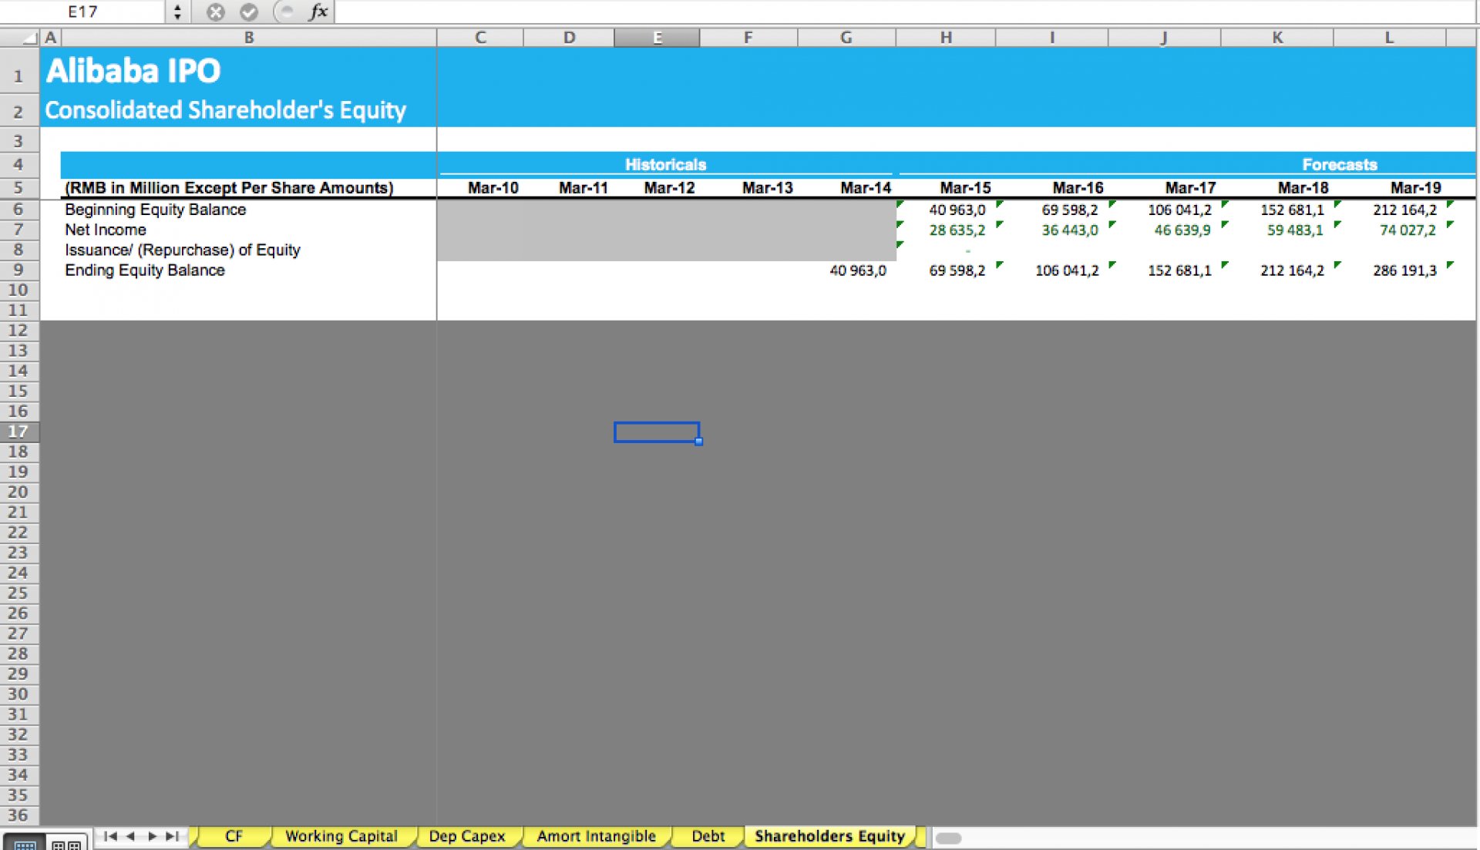The image size is (1480, 850).
Task: Click the '(RMB in Million Except Per Share Amounts)' cell
Action: [x=229, y=188]
